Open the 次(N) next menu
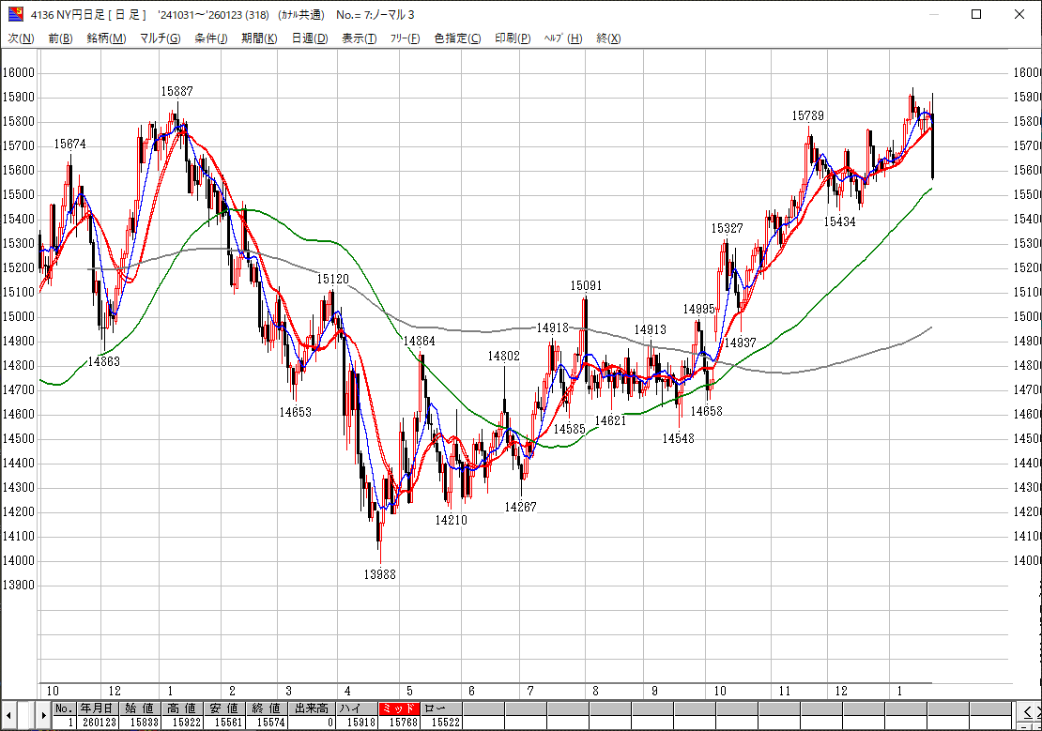The image size is (1042, 731). [x=21, y=38]
